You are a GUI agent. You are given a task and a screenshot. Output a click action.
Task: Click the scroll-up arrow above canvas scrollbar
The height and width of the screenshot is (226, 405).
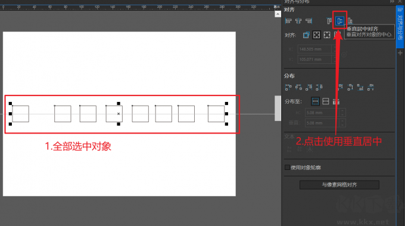pyautogui.click(x=278, y=14)
